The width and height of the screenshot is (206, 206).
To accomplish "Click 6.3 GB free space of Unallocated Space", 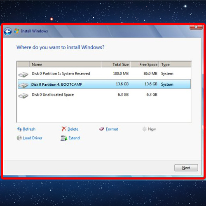I will point(152,94).
